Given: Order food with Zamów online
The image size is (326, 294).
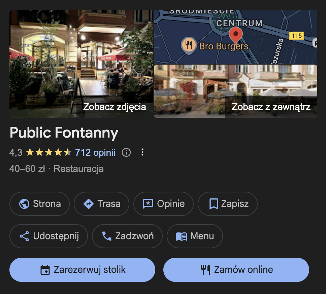Looking at the screenshot, I should (x=236, y=270).
